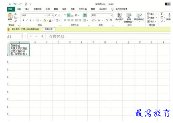Click the Increase Indent icon

point(80,20)
